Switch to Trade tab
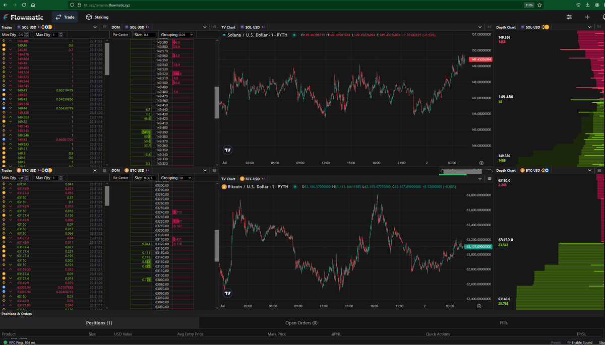 65,17
